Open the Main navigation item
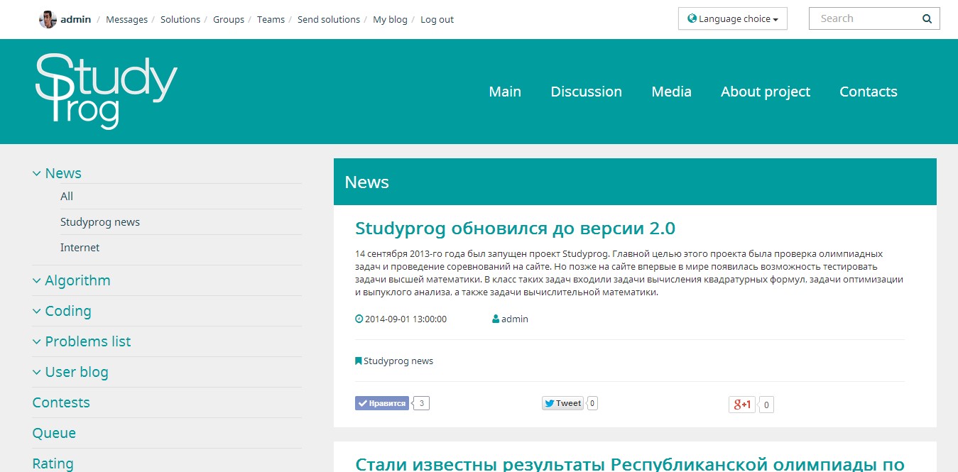Image resolution: width=958 pixels, height=472 pixels. point(505,92)
